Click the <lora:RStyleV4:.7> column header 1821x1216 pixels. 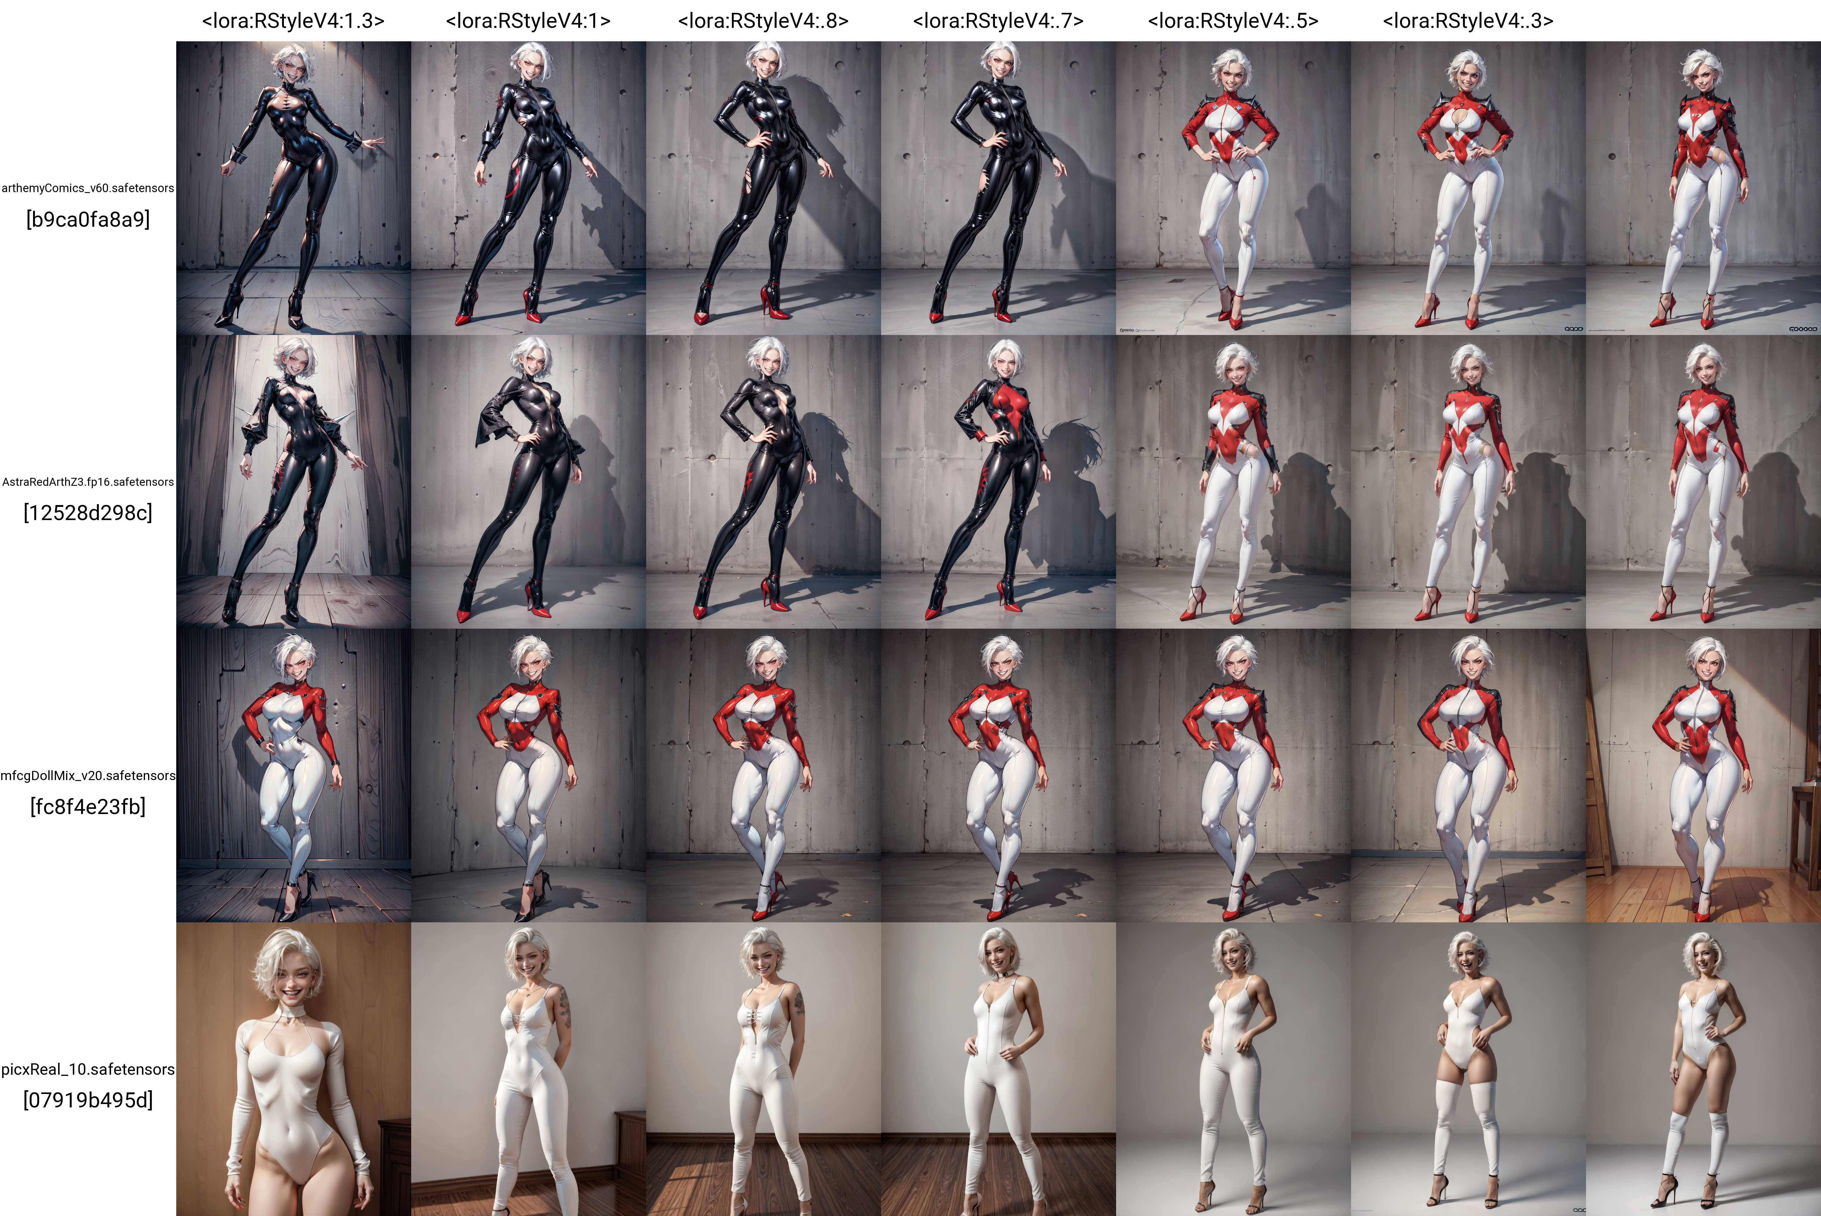pos(998,21)
